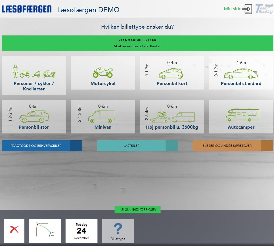Pick Høj personbil u. 3500kg
The height and width of the screenshot is (246, 274).
pyautogui.click(x=172, y=116)
